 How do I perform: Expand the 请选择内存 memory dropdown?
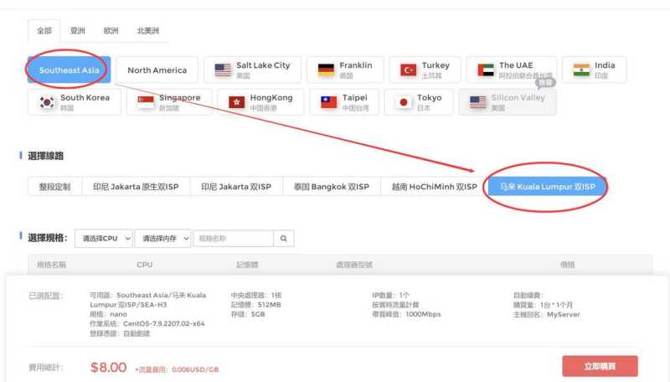pyautogui.click(x=162, y=239)
